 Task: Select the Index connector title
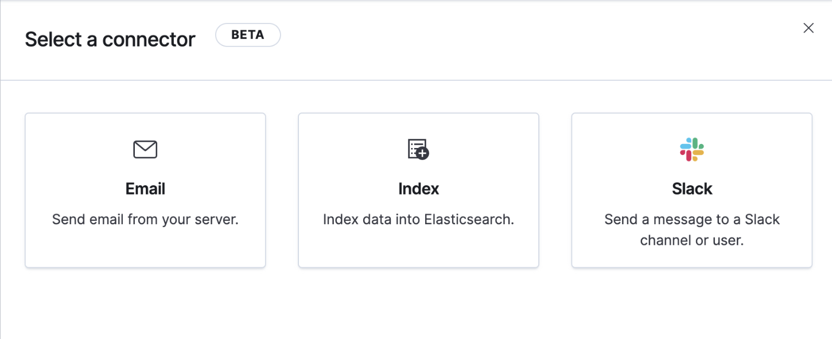point(418,189)
